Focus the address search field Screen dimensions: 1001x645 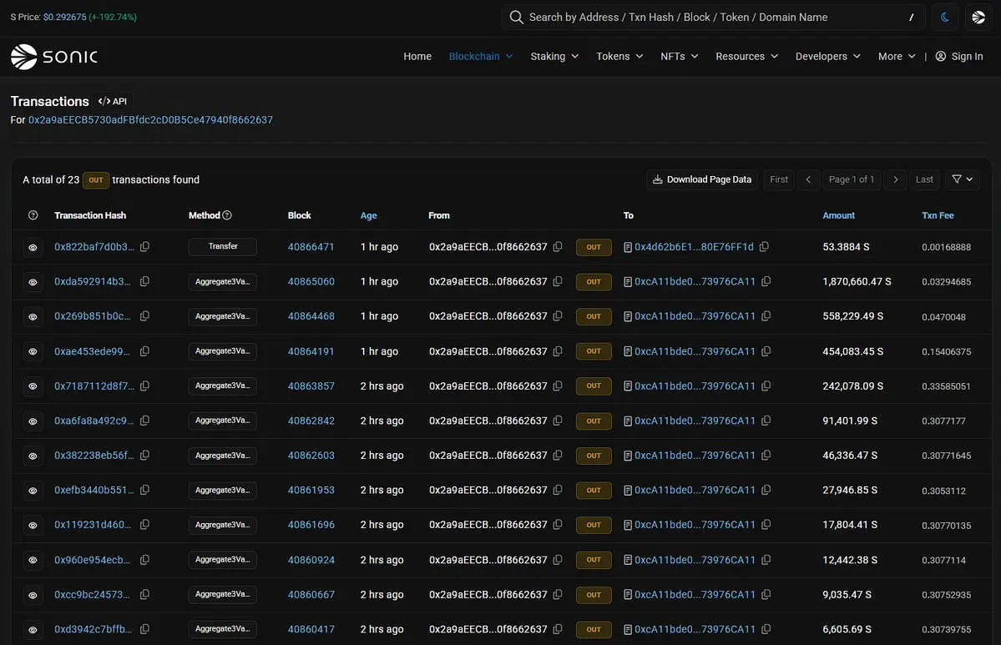tap(715, 18)
